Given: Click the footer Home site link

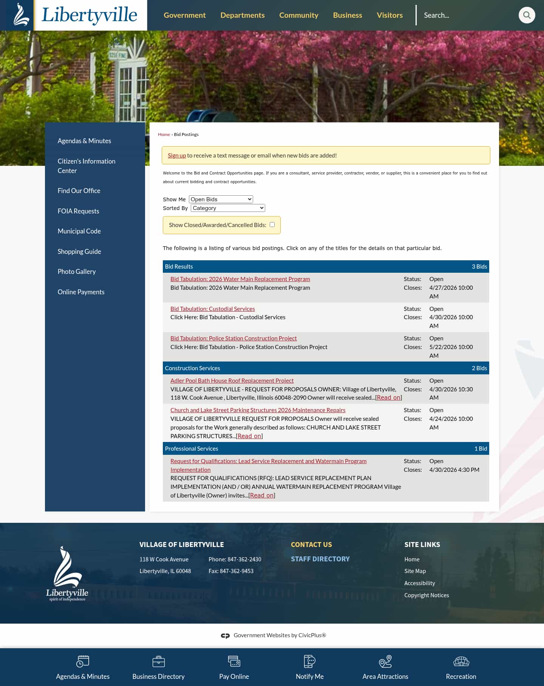Looking at the screenshot, I should click(x=412, y=559).
